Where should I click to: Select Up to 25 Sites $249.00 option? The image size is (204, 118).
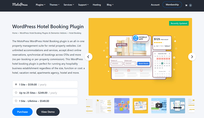pyautogui.click(x=45, y=93)
